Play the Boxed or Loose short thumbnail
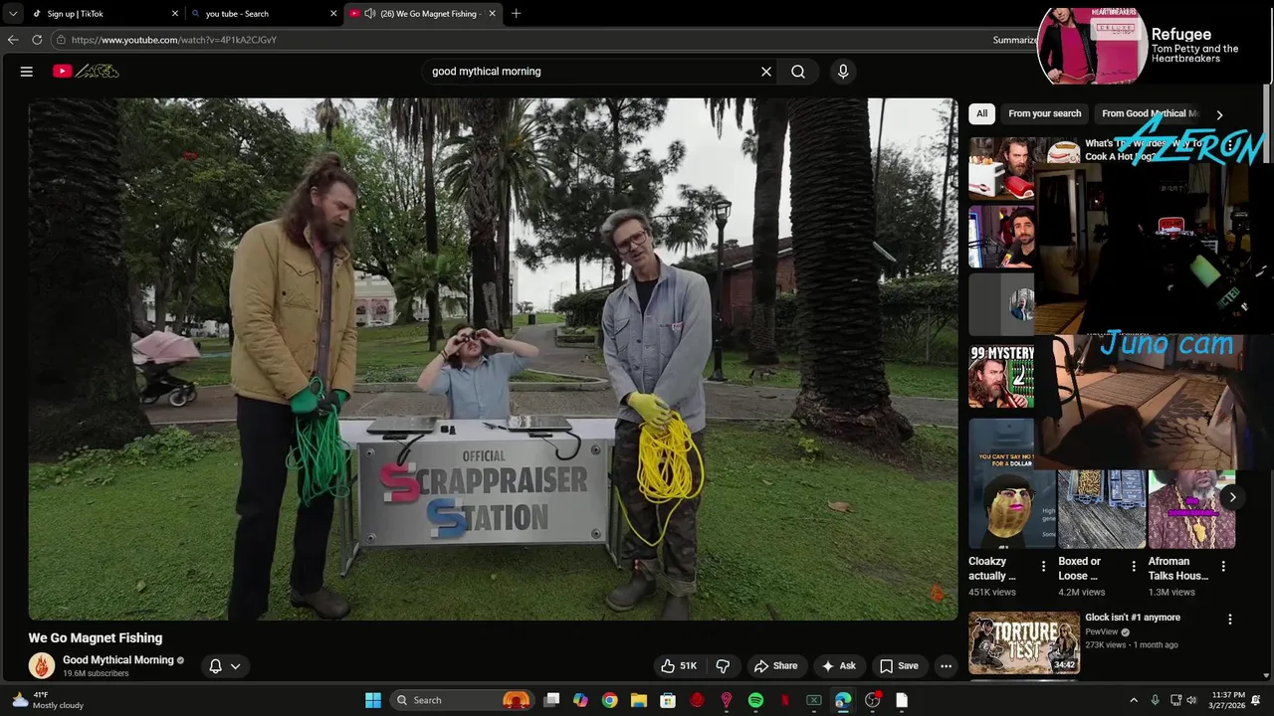 (1101, 509)
